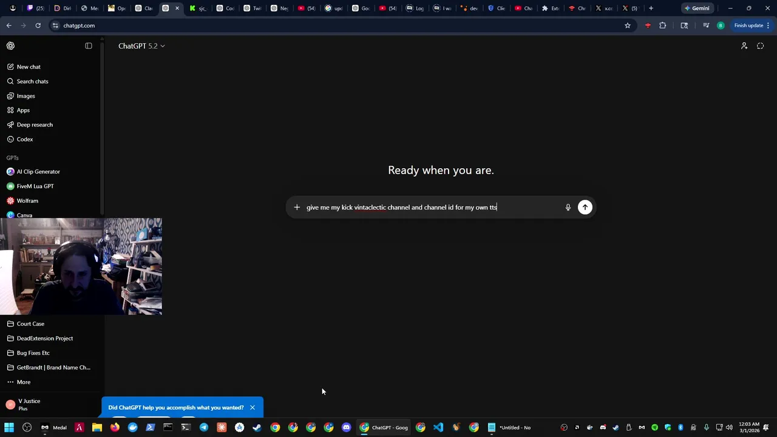
Task: Click the ChatGPT logo in the sidebar
Action: pos(10,46)
